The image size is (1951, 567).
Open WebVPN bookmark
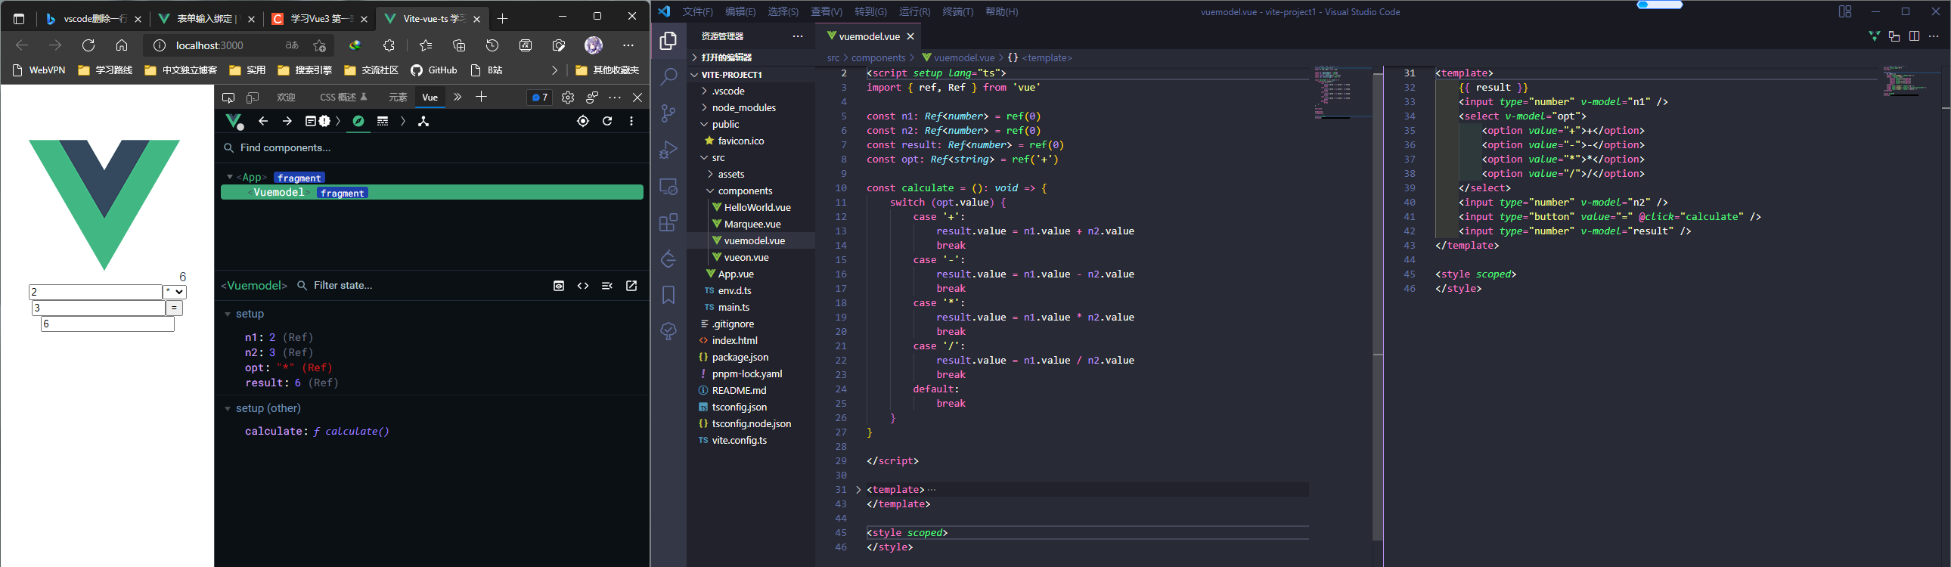coord(39,70)
